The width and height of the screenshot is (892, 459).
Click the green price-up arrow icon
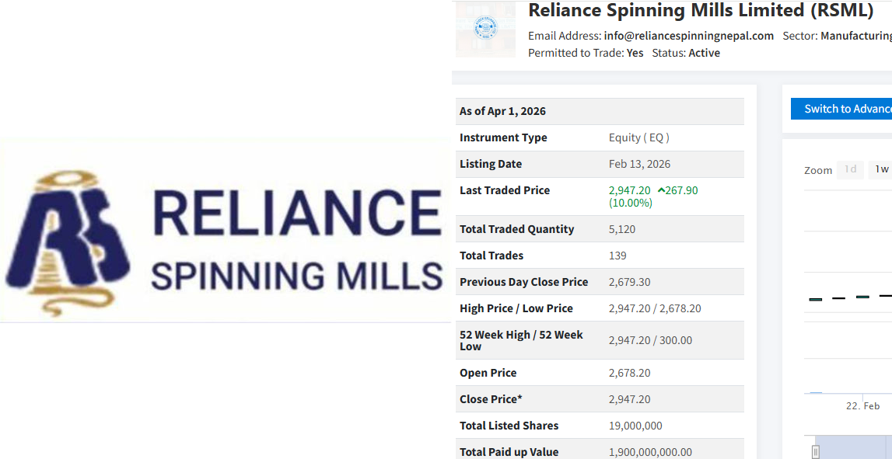coord(660,190)
